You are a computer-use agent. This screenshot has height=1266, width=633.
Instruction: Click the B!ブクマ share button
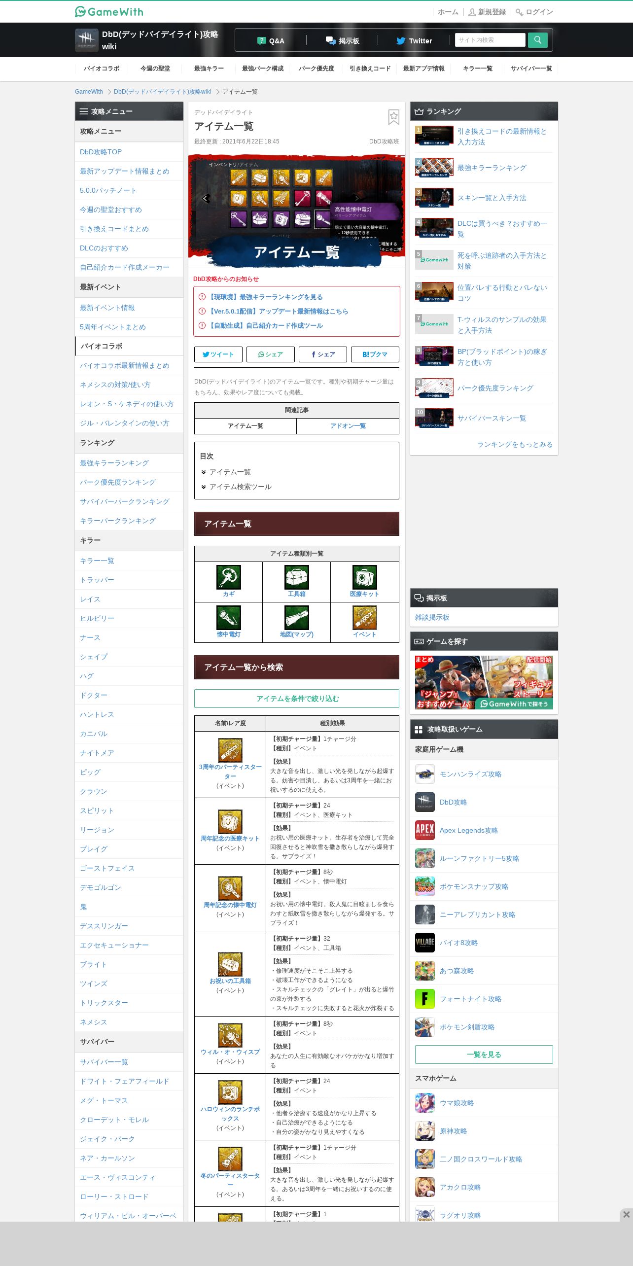pyautogui.click(x=375, y=354)
